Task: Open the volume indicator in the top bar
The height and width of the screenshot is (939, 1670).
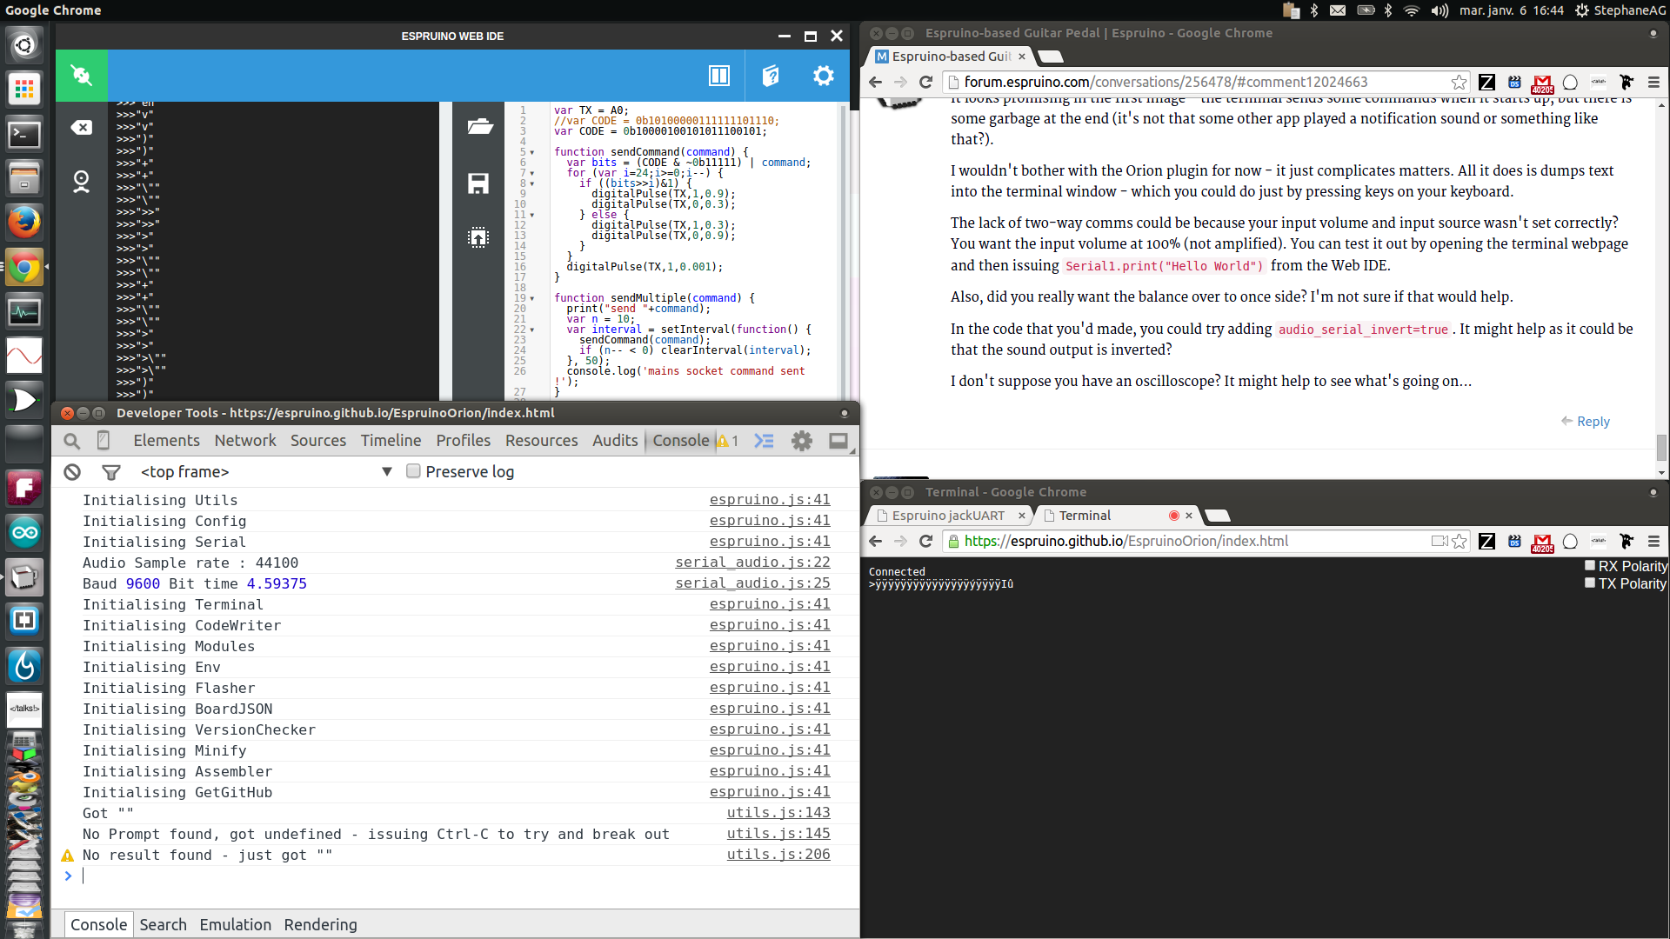Action: click(1440, 10)
